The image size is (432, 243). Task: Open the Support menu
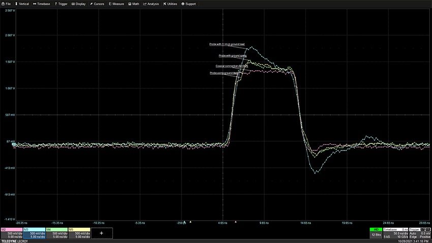click(189, 4)
